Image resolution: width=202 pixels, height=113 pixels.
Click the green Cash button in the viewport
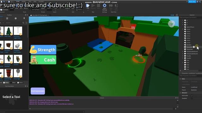(x=44, y=60)
